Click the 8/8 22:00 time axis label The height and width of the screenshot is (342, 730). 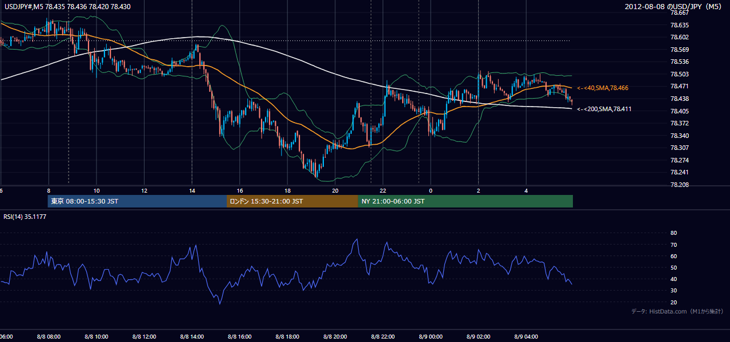click(383, 336)
